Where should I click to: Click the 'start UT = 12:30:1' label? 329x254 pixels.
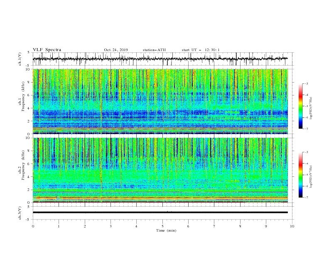201,50
